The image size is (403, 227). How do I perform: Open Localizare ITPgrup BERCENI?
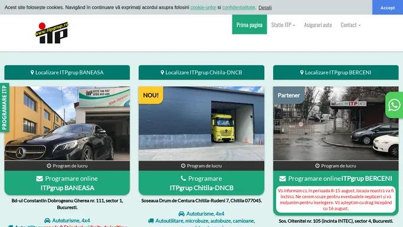coord(336,73)
